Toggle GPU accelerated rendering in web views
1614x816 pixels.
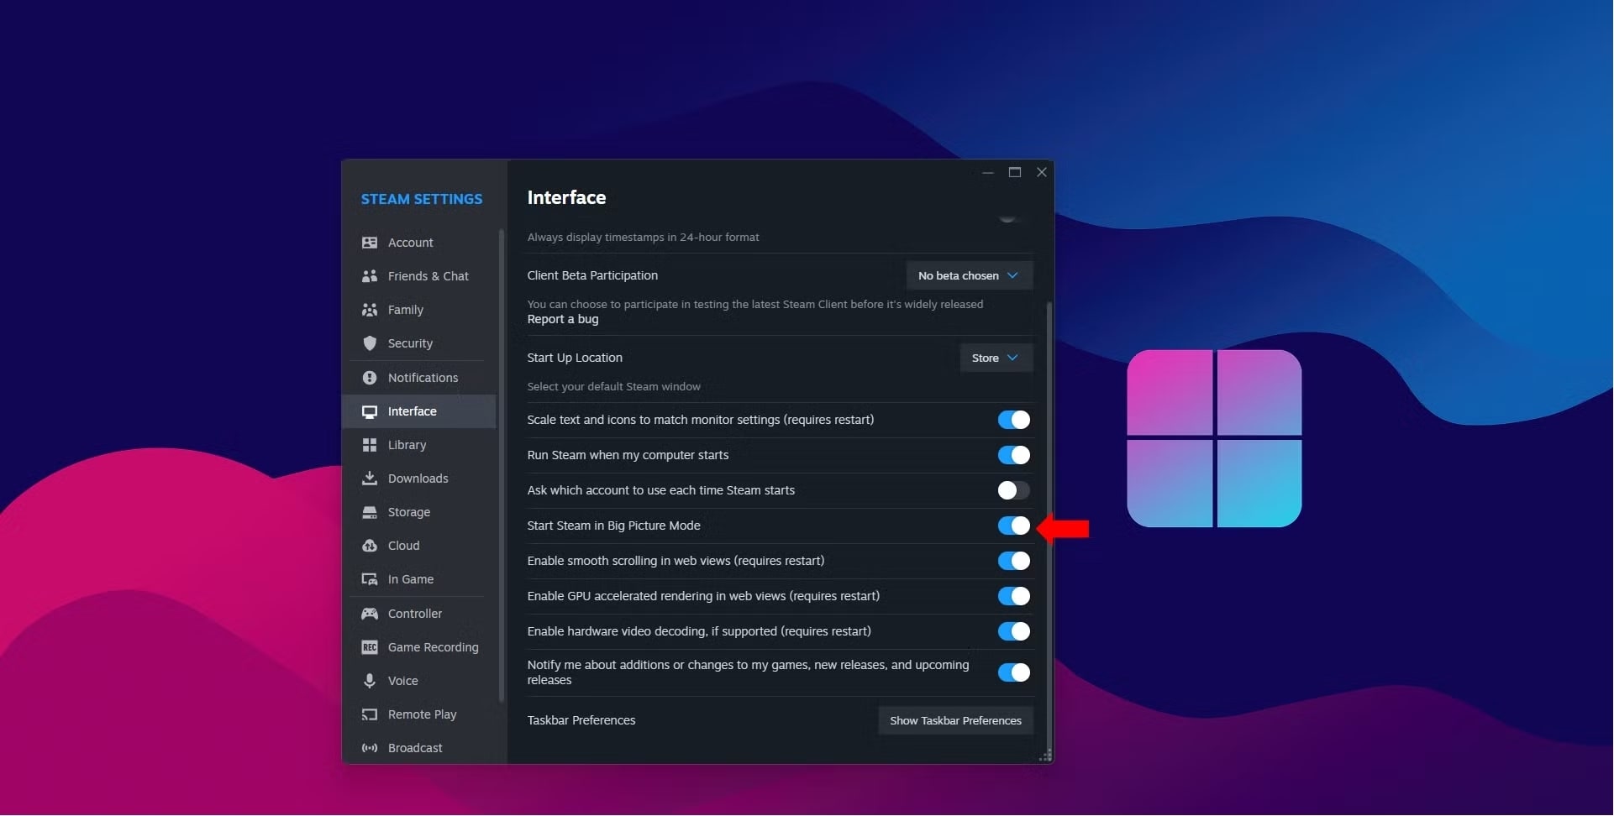point(1014,596)
